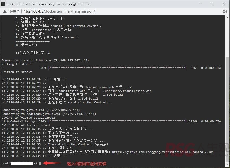Select the line 'writing to stdout'
The image size is (230, 168).
17,64
